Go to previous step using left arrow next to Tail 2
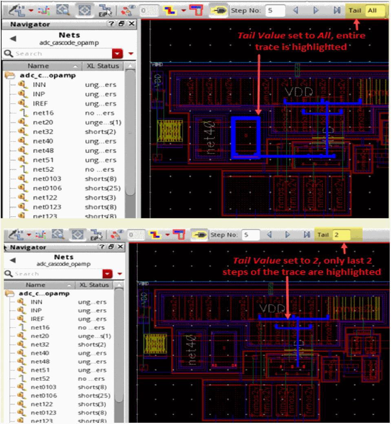The height and width of the screenshot is (424, 391). pos(269,234)
